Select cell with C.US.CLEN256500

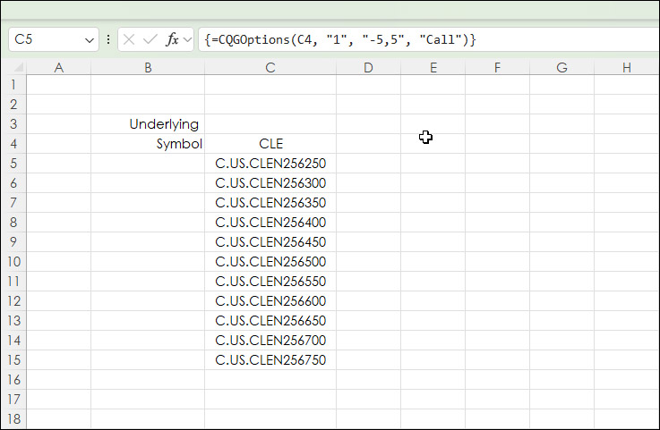tap(270, 262)
